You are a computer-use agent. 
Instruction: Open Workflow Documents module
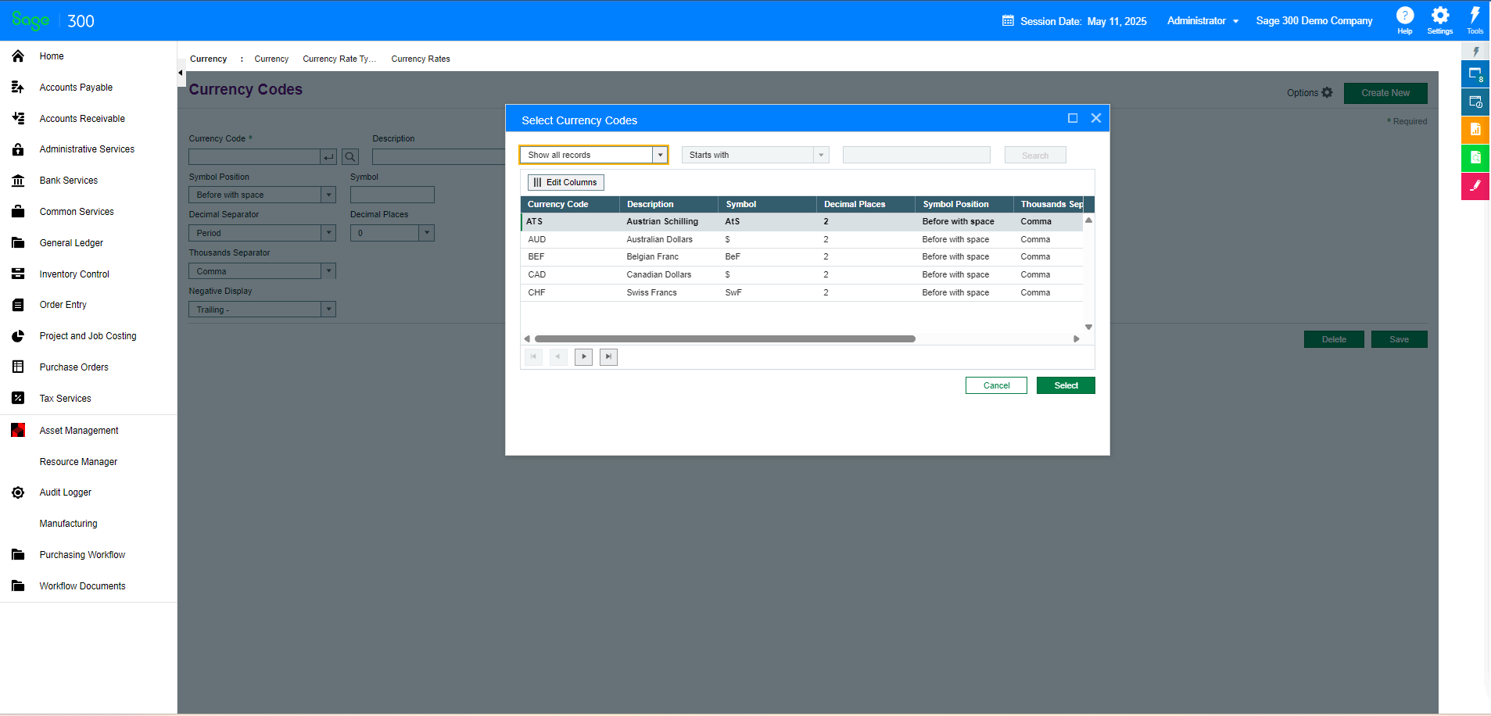[x=82, y=586]
